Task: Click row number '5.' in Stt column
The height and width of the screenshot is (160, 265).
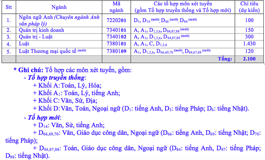Action: coord(9,52)
